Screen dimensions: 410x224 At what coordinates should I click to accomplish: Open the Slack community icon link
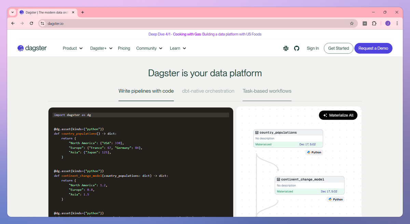pos(286,48)
